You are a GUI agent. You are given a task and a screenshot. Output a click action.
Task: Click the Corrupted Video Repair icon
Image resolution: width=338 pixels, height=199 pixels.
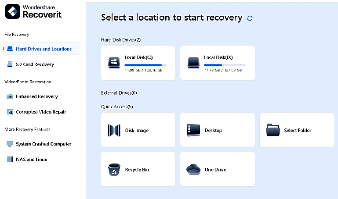(10, 112)
